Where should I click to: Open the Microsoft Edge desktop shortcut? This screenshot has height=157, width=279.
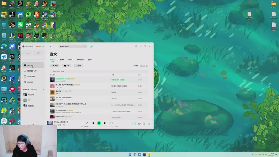coord(4,47)
